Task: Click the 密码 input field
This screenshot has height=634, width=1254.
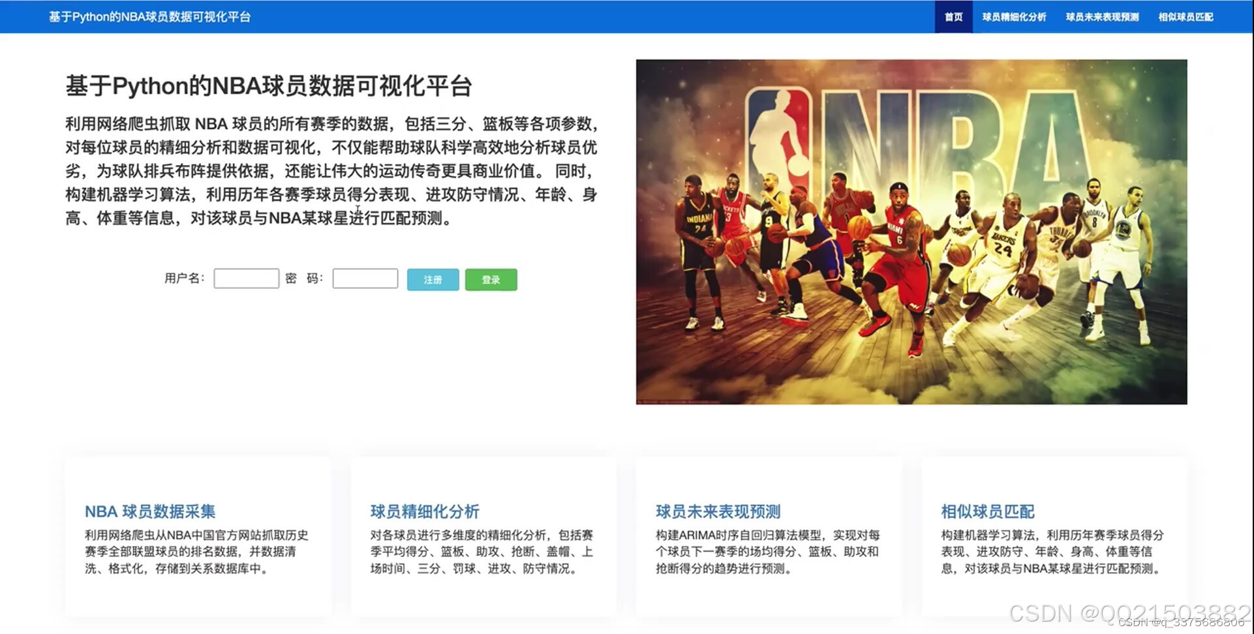Action: click(364, 278)
